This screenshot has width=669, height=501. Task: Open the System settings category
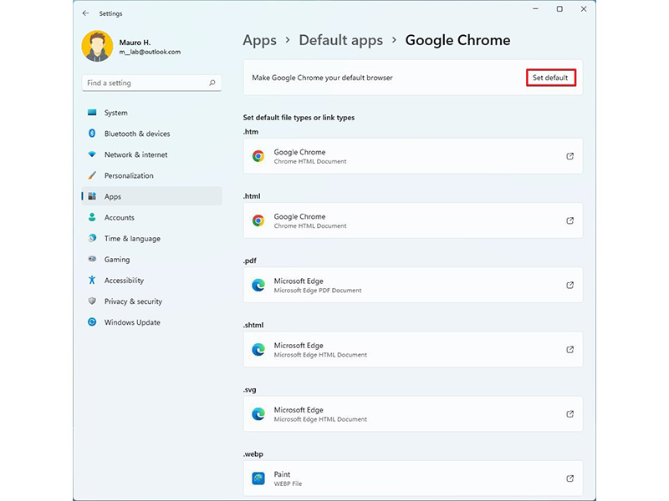[x=151, y=113]
